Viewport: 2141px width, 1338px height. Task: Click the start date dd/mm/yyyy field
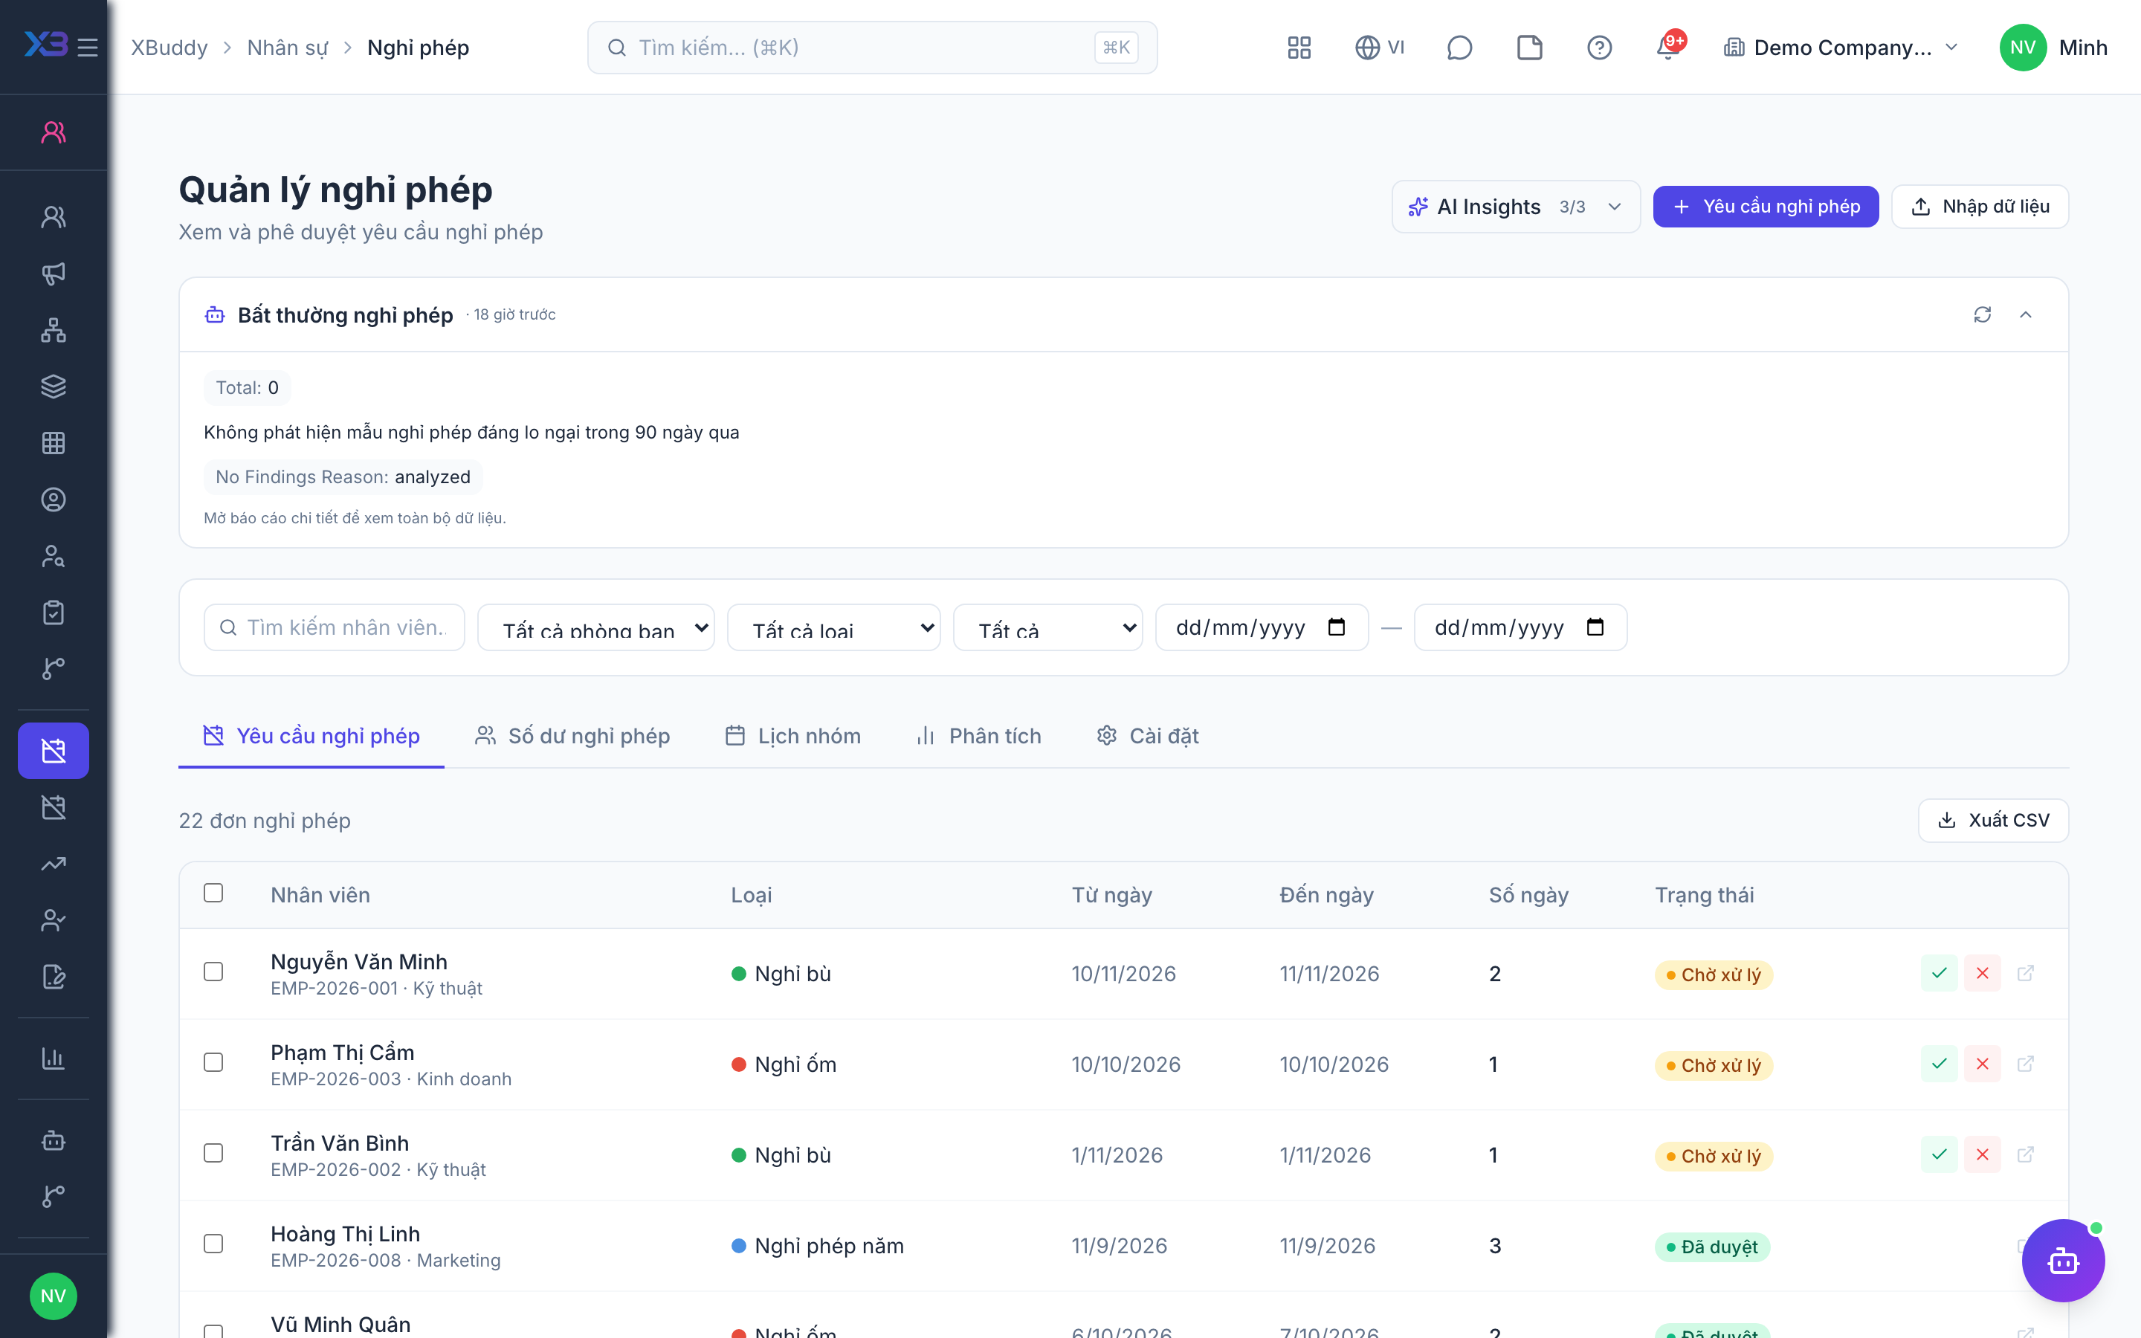coord(1262,627)
